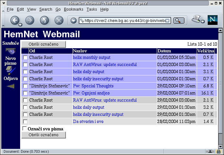224x155 pixels.
Task: Click the browser Back arrow button
Action: point(15,20)
